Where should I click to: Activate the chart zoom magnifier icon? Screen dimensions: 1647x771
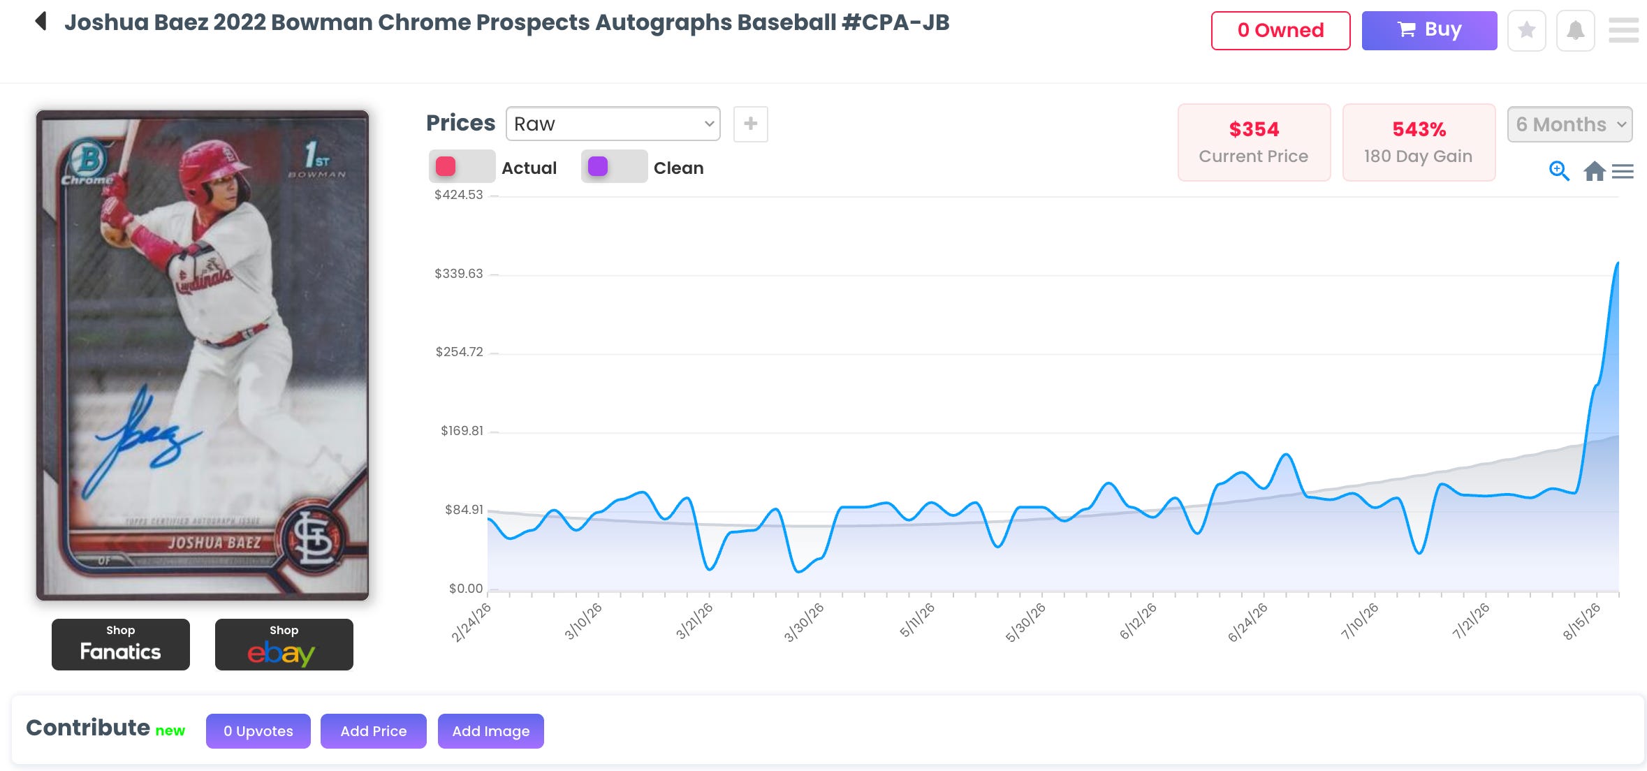1559,171
